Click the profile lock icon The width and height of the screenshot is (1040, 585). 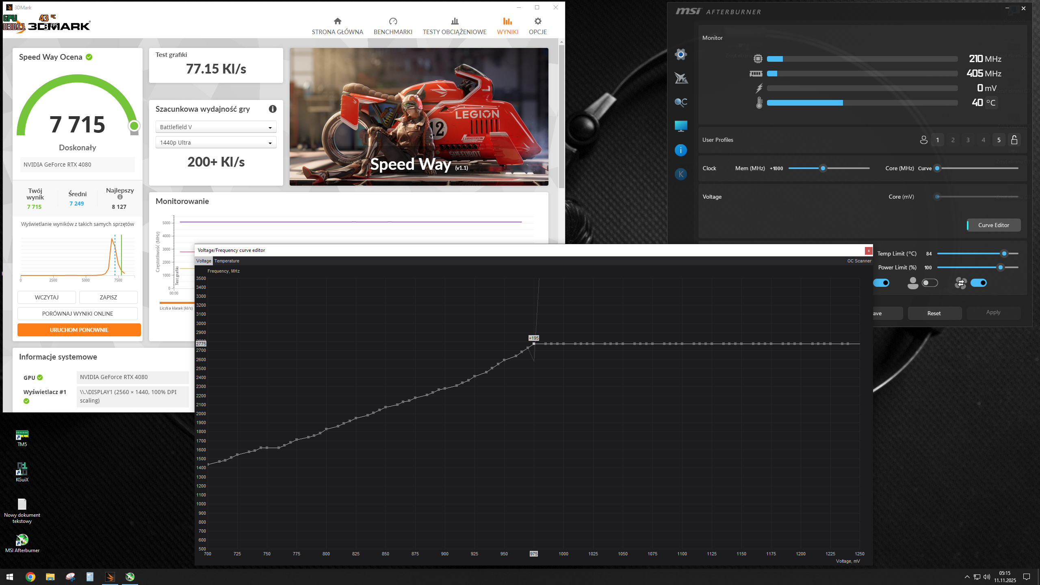1014,140
